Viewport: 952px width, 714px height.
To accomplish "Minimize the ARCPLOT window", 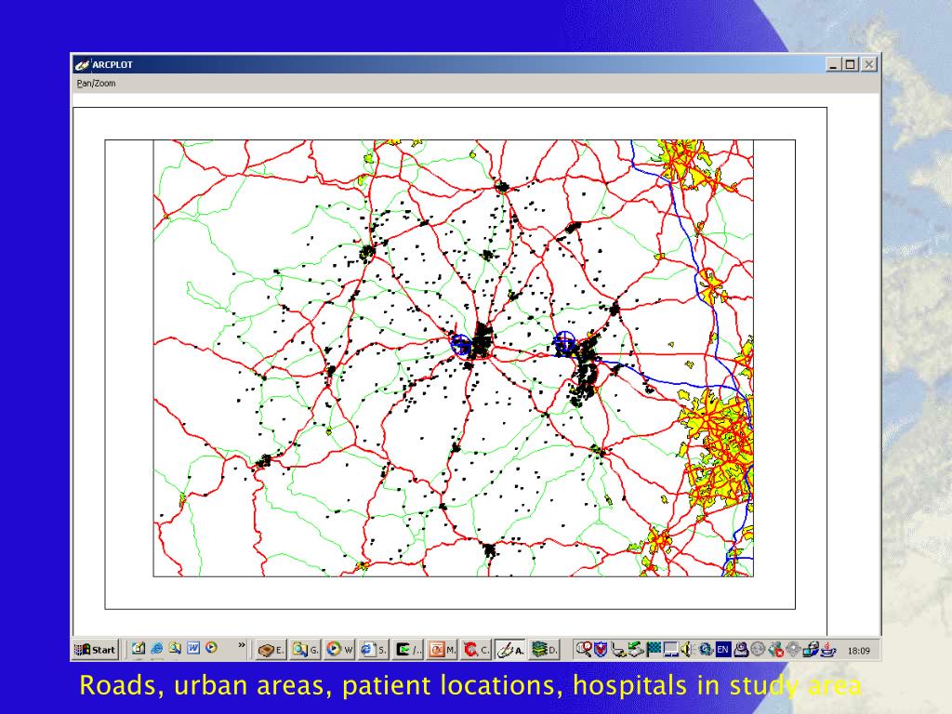I will coord(834,64).
